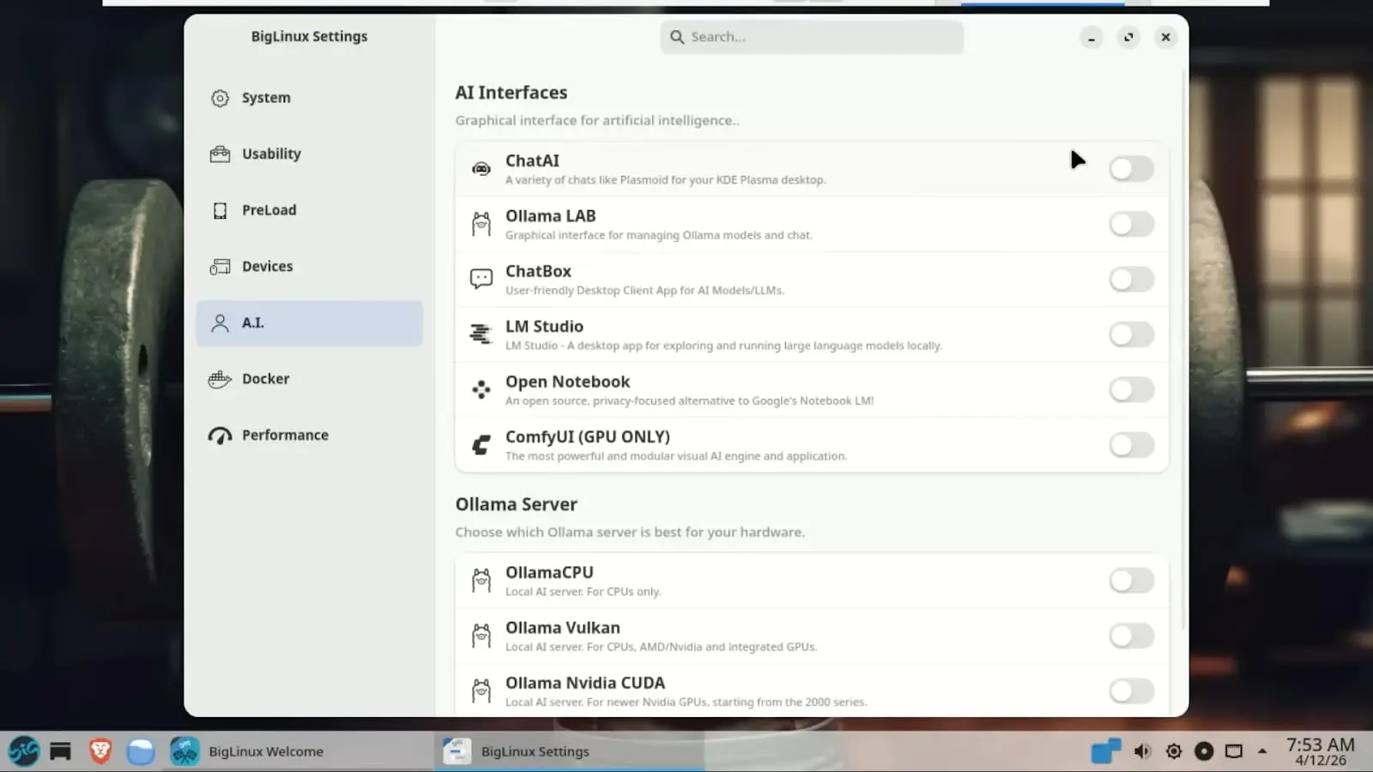Viewport: 1373px width, 772px height.
Task: Click the brightness settings tray icon
Action: 1174,752
